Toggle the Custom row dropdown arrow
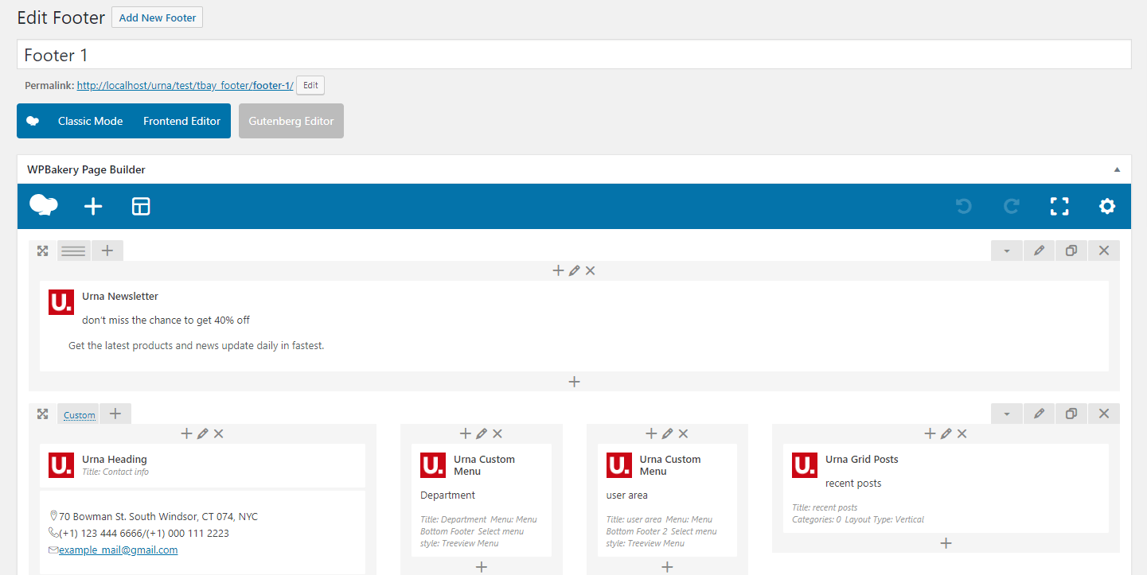Screen dimensions: 1147x575 pos(1007,414)
